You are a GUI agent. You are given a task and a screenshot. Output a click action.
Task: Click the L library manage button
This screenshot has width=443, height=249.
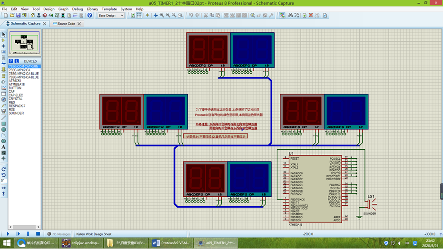[x=17, y=61]
